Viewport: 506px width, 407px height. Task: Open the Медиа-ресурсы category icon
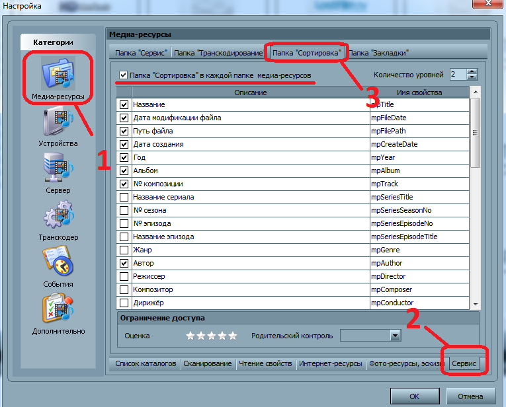pyautogui.click(x=58, y=74)
